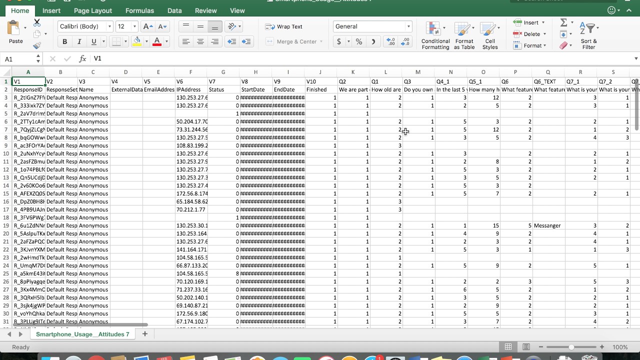Left-align the cell text
This screenshot has width=640, height=360.
point(186,41)
